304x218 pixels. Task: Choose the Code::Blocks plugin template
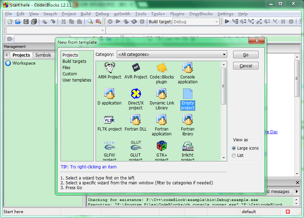coord(162,73)
